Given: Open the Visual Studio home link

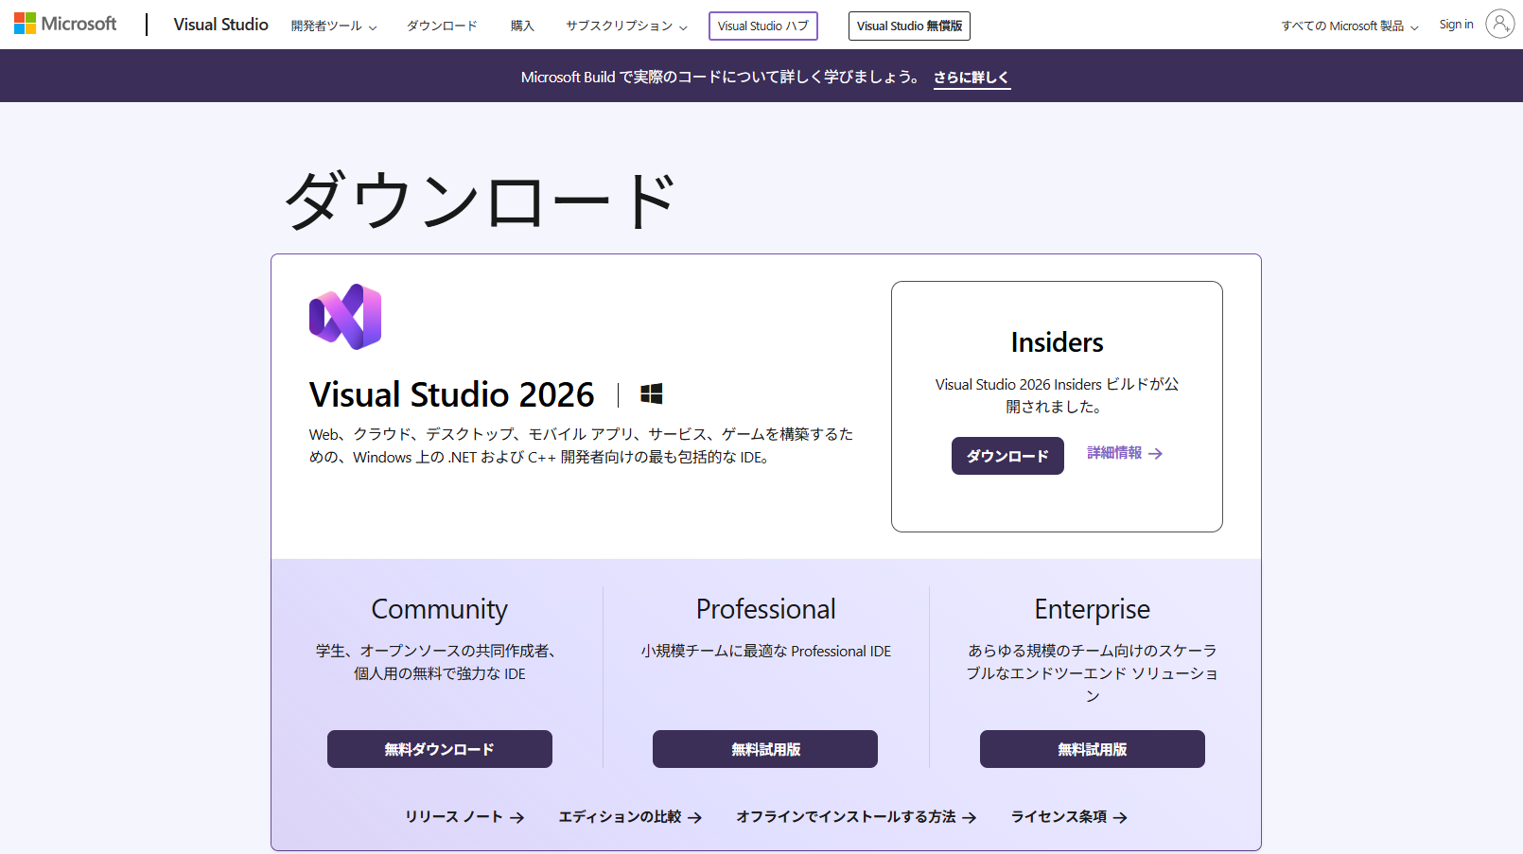Looking at the screenshot, I should [220, 25].
